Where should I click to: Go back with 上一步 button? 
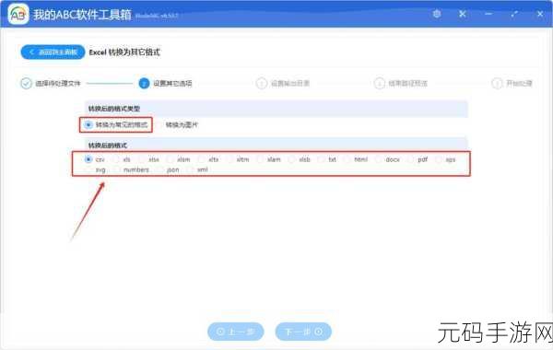coord(236,332)
